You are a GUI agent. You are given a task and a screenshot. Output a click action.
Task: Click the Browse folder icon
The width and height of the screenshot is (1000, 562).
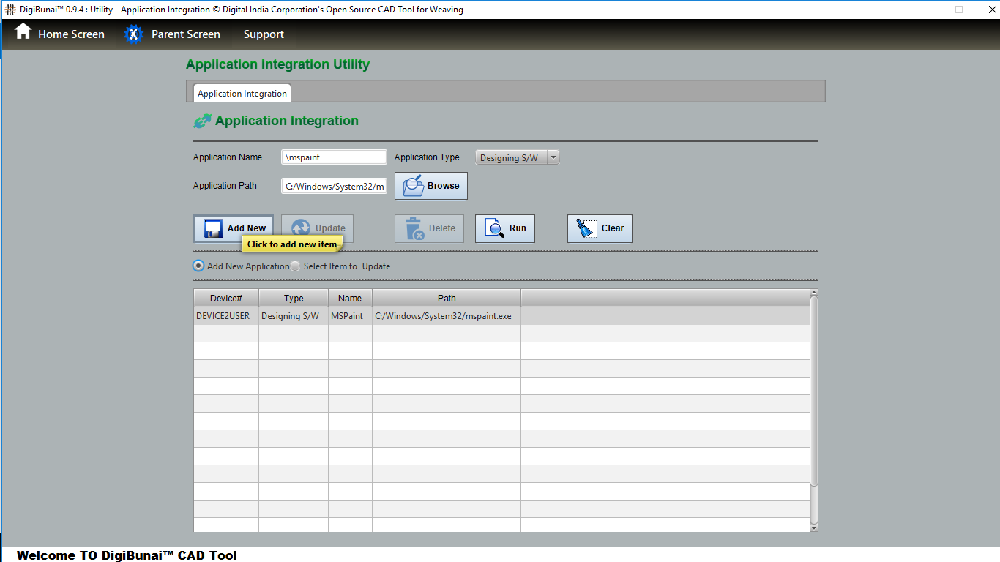pos(413,186)
